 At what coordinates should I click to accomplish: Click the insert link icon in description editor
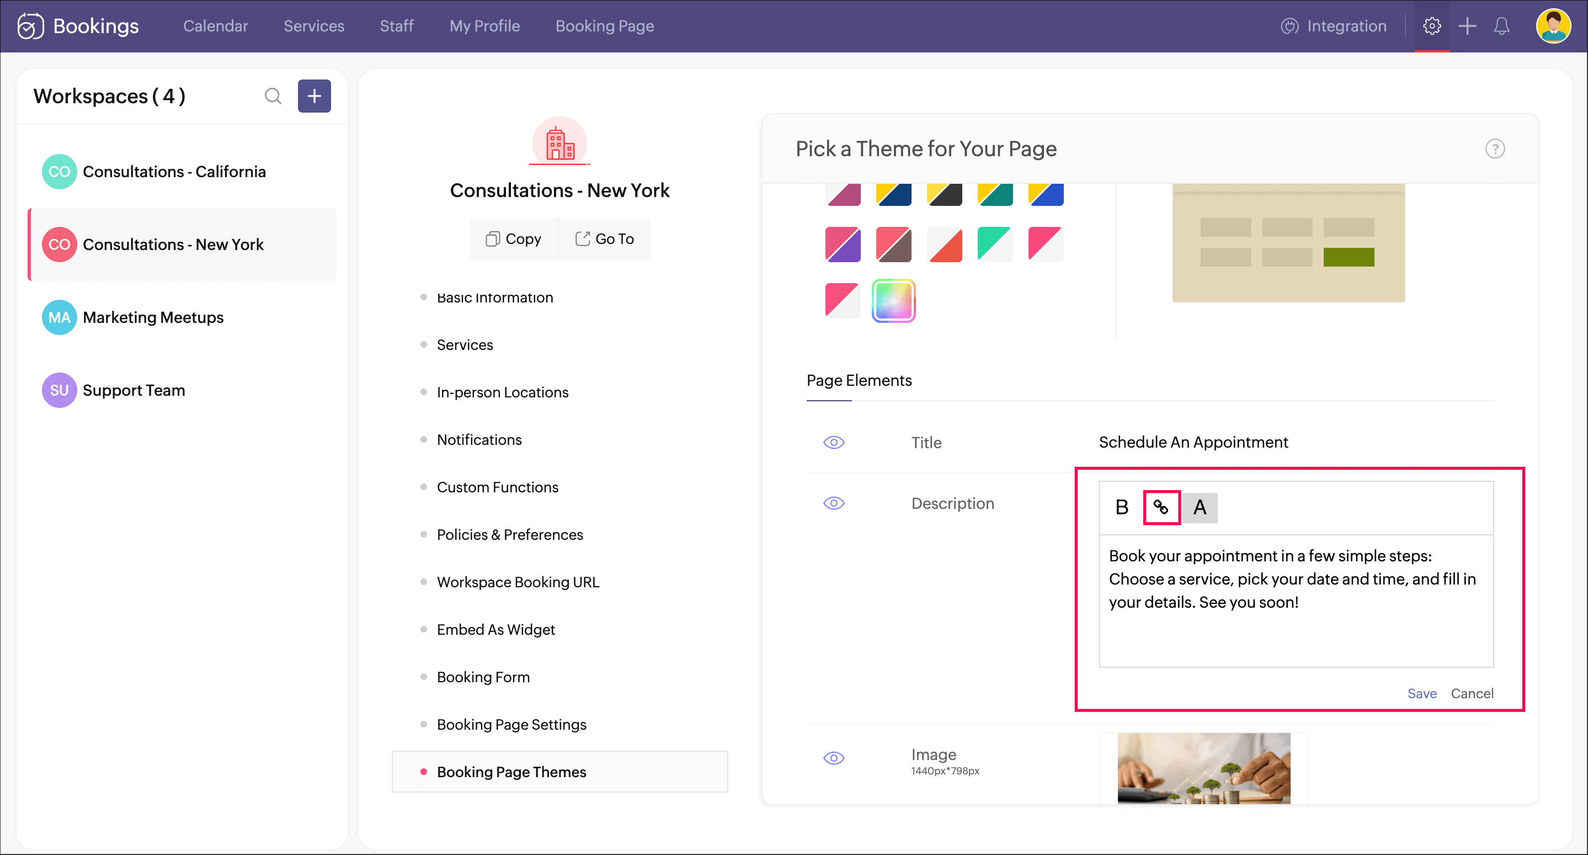click(1161, 507)
